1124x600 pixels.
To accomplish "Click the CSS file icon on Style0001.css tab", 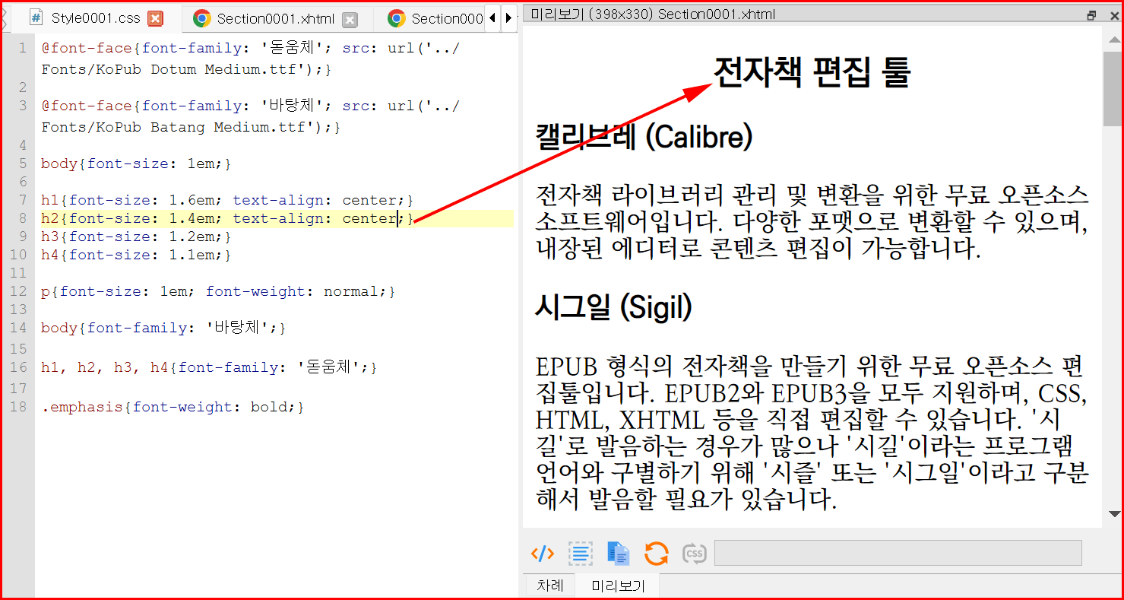I will [36, 18].
